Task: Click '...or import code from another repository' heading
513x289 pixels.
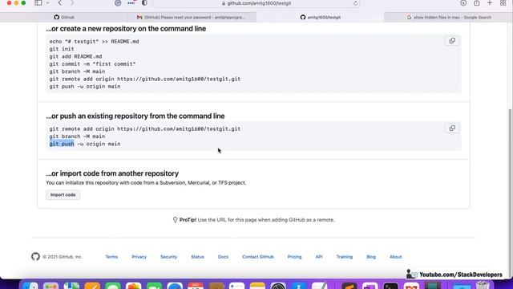Action: point(112,173)
